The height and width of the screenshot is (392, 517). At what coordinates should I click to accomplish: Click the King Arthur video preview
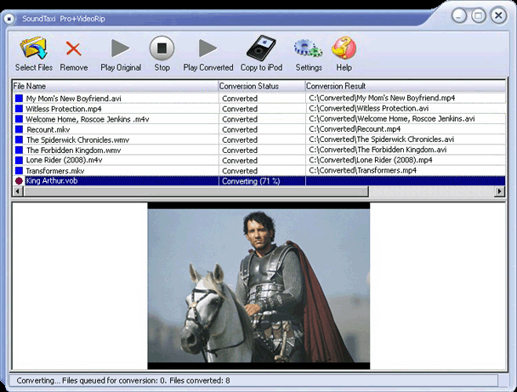tap(258, 286)
